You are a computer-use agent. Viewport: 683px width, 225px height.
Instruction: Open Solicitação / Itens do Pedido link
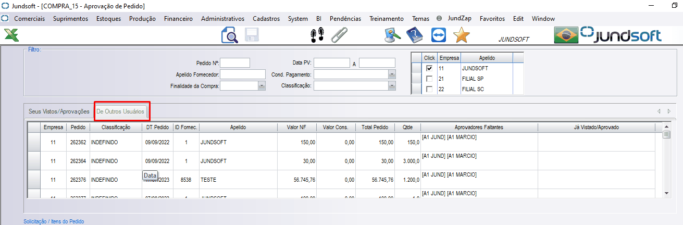[54, 221]
